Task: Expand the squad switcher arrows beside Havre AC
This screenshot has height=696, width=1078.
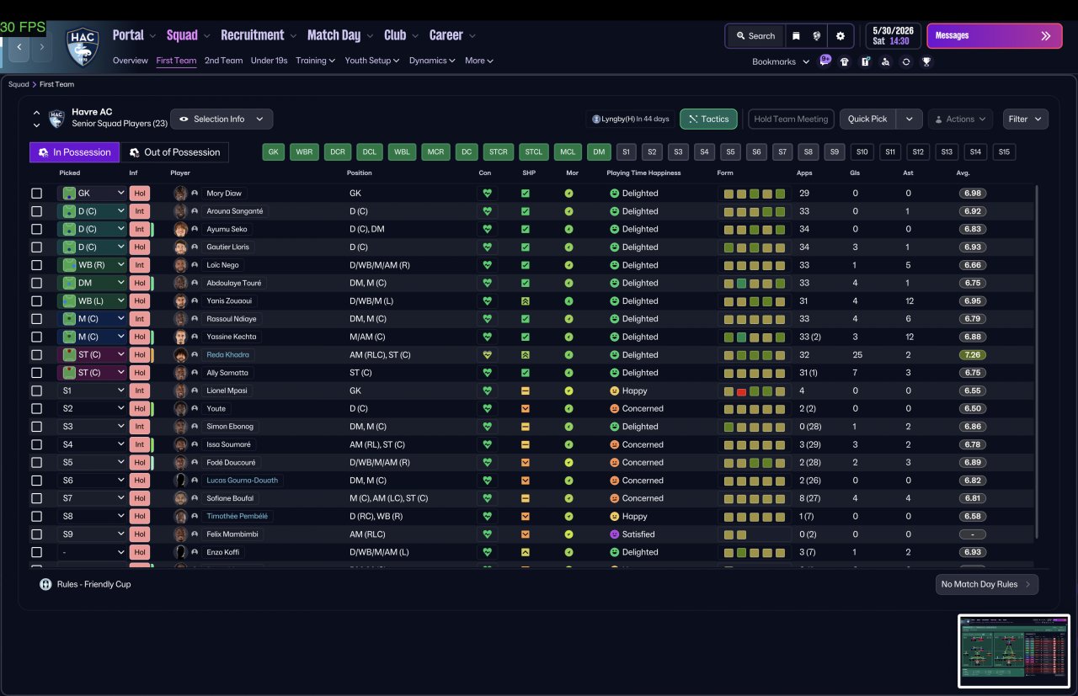Action: 36,119
